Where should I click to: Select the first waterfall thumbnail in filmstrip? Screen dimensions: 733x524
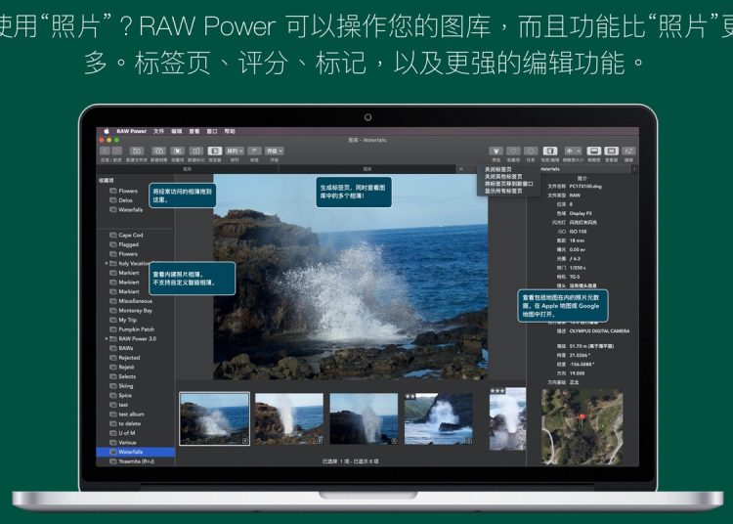click(214, 419)
